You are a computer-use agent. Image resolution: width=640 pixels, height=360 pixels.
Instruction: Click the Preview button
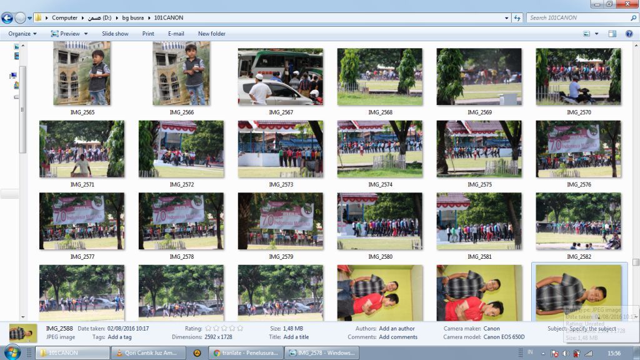pos(65,34)
